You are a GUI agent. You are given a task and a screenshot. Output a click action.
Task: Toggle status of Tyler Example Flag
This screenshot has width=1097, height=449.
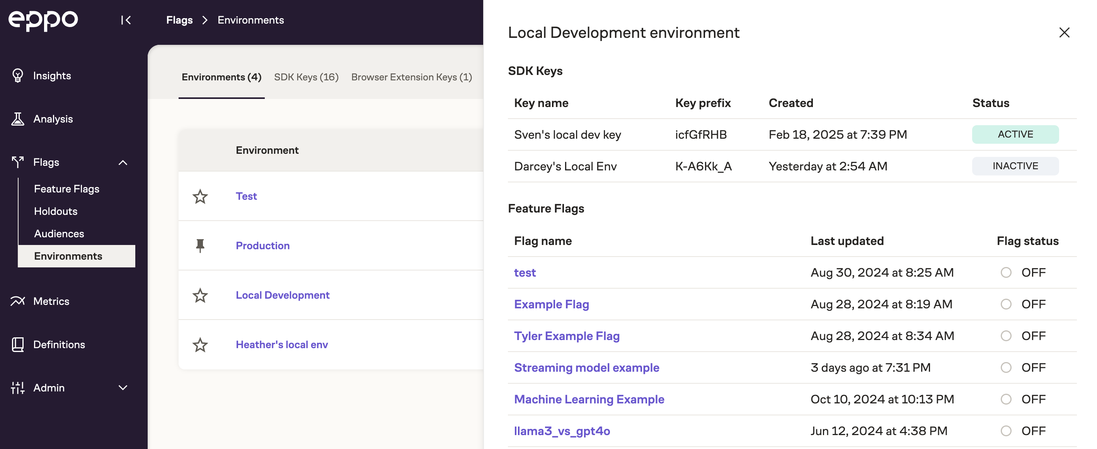point(1005,336)
